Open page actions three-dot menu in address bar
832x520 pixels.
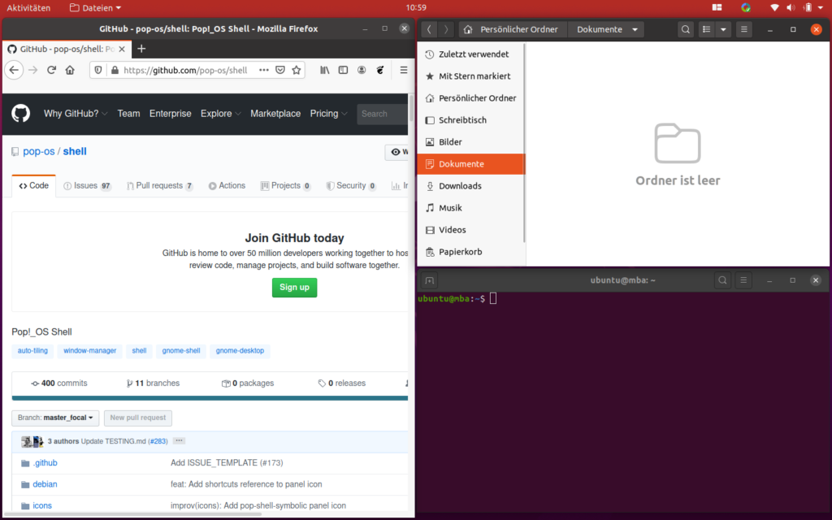point(264,70)
